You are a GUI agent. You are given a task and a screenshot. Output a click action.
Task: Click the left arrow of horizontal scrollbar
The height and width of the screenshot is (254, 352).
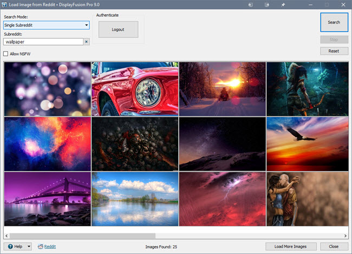[7, 236]
